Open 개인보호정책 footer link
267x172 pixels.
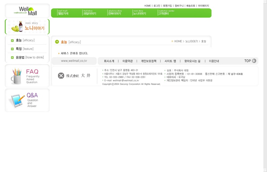point(149,61)
